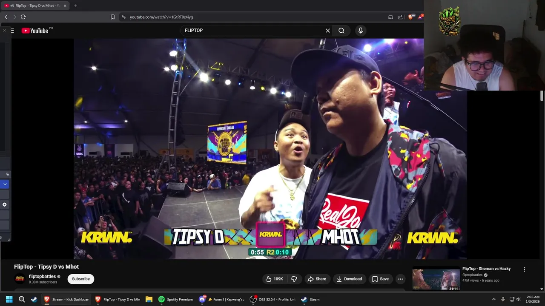
Task: Switch to OBS 32.0.4 taskbar window
Action: [272, 299]
